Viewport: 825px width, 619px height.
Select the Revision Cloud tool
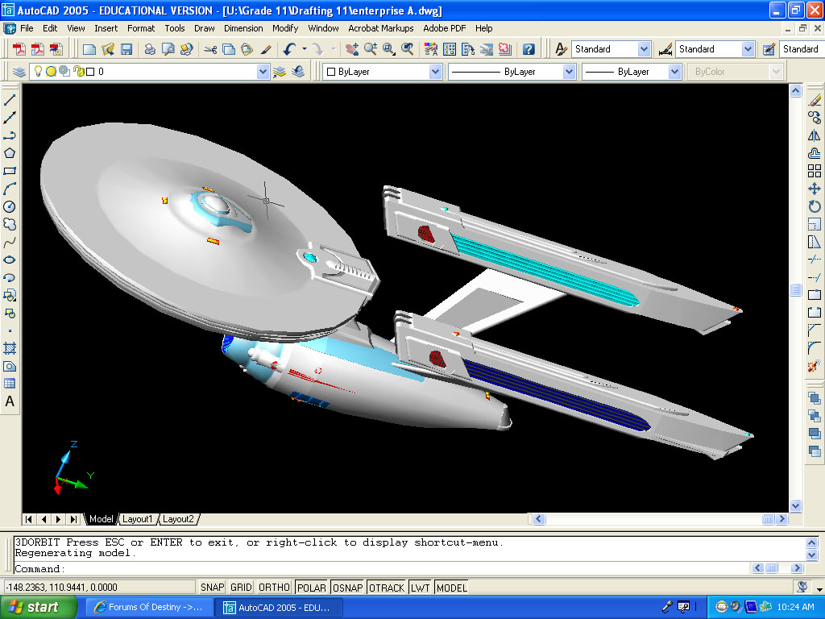pyautogui.click(x=10, y=225)
